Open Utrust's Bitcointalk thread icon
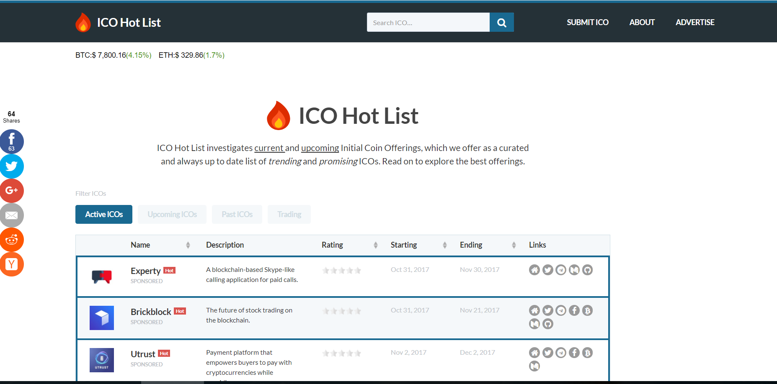This screenshot has width=777, height=384. [588, 353]
